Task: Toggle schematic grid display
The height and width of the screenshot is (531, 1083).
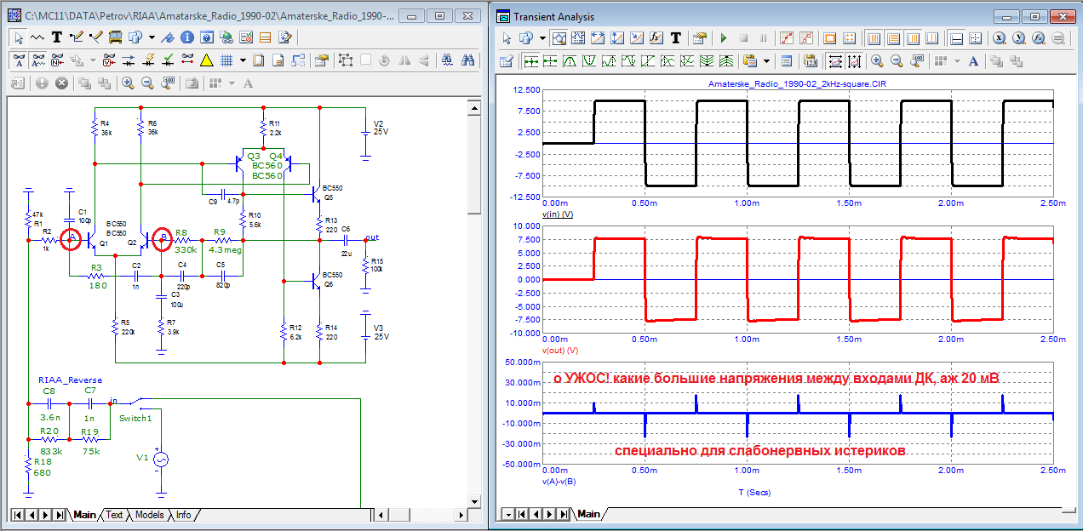Action: coord(227,60)
